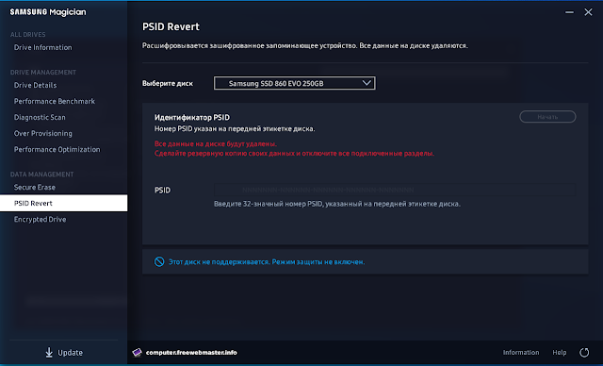Click the PSID number input field
Screen dimensions: 603x366
pos(395,190)
